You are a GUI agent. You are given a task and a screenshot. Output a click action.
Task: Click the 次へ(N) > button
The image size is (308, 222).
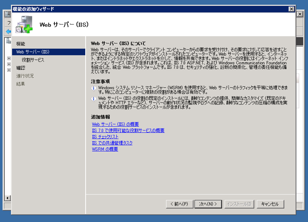pos(208,204)
